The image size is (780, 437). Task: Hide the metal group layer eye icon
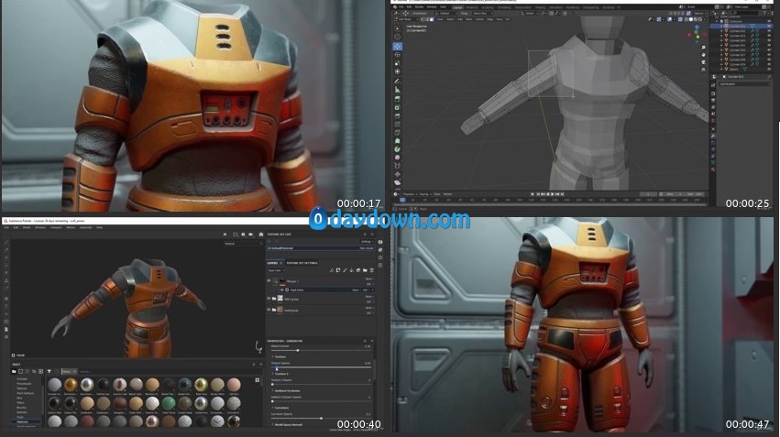coord(269,310)
